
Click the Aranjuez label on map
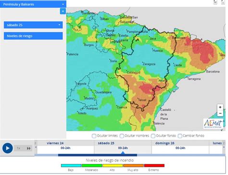pyautogui.click(x=92, y=109)
